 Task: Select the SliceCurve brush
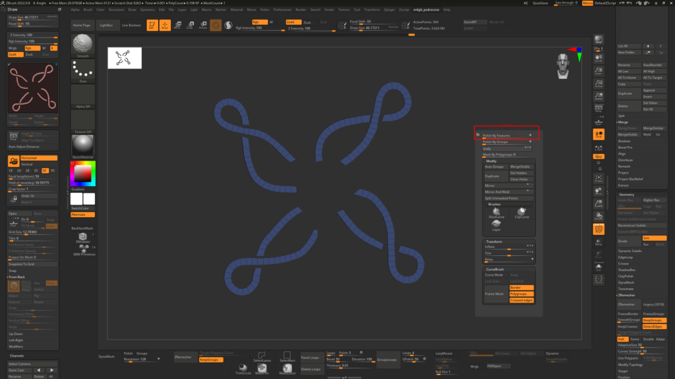point(496,211)
